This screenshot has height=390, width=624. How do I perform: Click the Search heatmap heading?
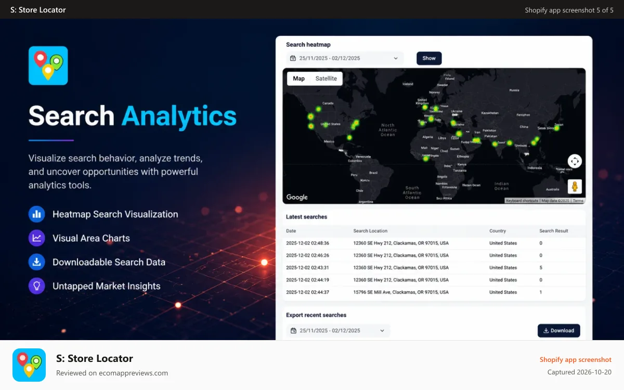tap(308, 45)
